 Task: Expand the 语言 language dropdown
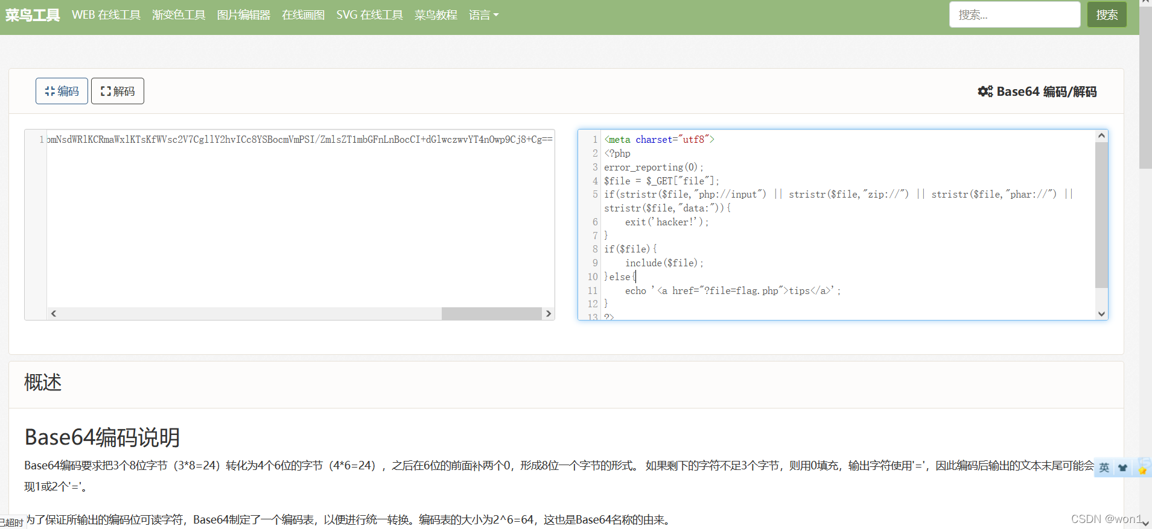click(483, 15)
